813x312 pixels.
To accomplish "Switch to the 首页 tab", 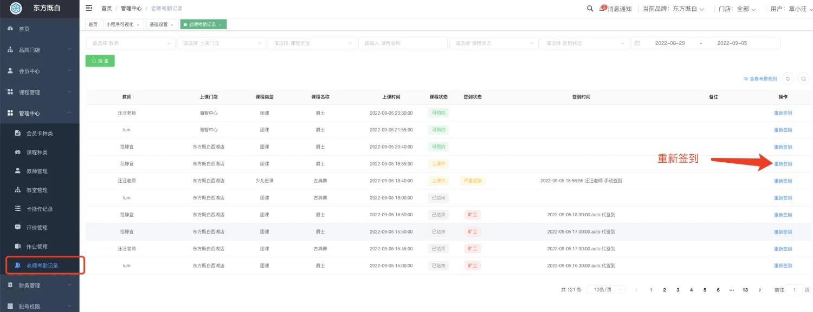I will click(x=93, y=25).
